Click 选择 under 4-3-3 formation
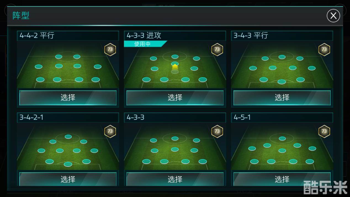This screenshot has width=350, height=197. [175, 179]
